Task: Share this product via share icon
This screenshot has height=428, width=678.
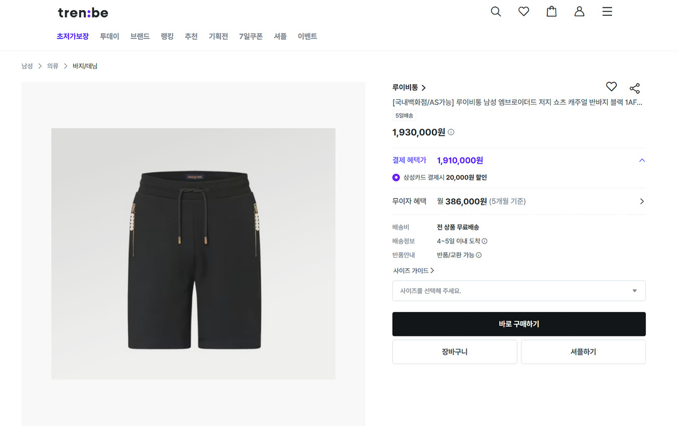Action: [x=635, y=88]
